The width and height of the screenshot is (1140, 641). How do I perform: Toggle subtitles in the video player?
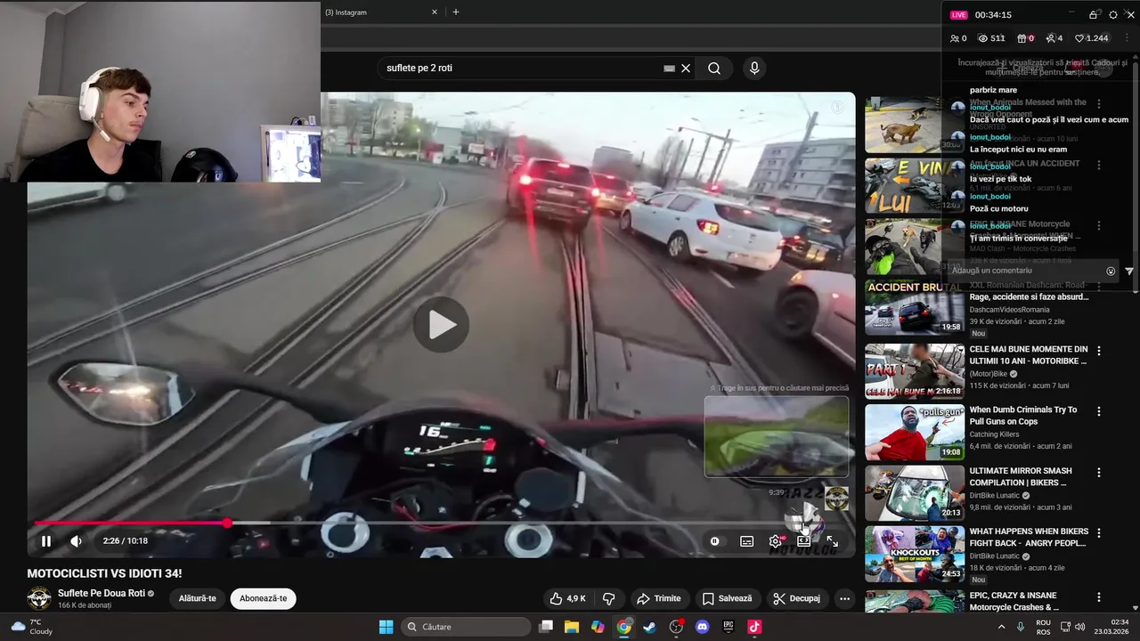746,541
